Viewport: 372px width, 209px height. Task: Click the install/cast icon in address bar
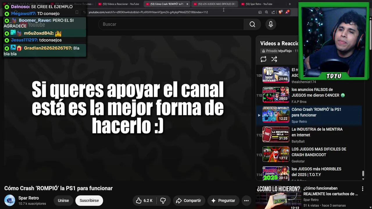tap(260, 12)
